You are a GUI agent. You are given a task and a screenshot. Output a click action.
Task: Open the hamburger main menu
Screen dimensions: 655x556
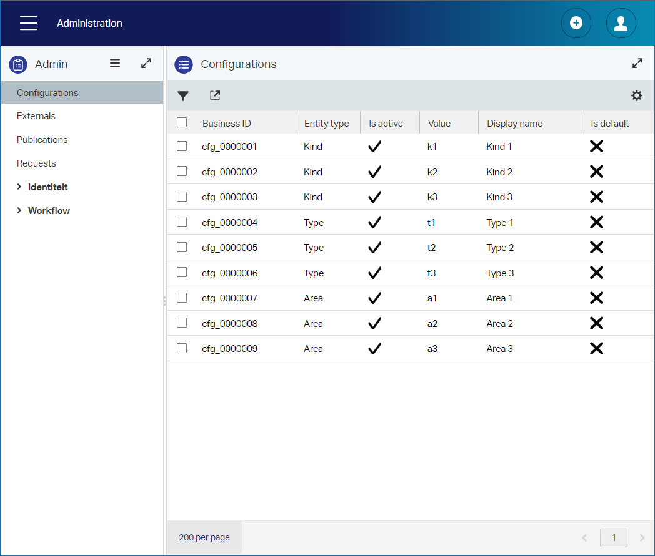[x=29, y=24]
